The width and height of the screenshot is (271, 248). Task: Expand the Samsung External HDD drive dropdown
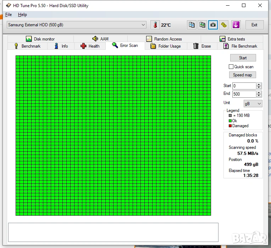(143, 25)
